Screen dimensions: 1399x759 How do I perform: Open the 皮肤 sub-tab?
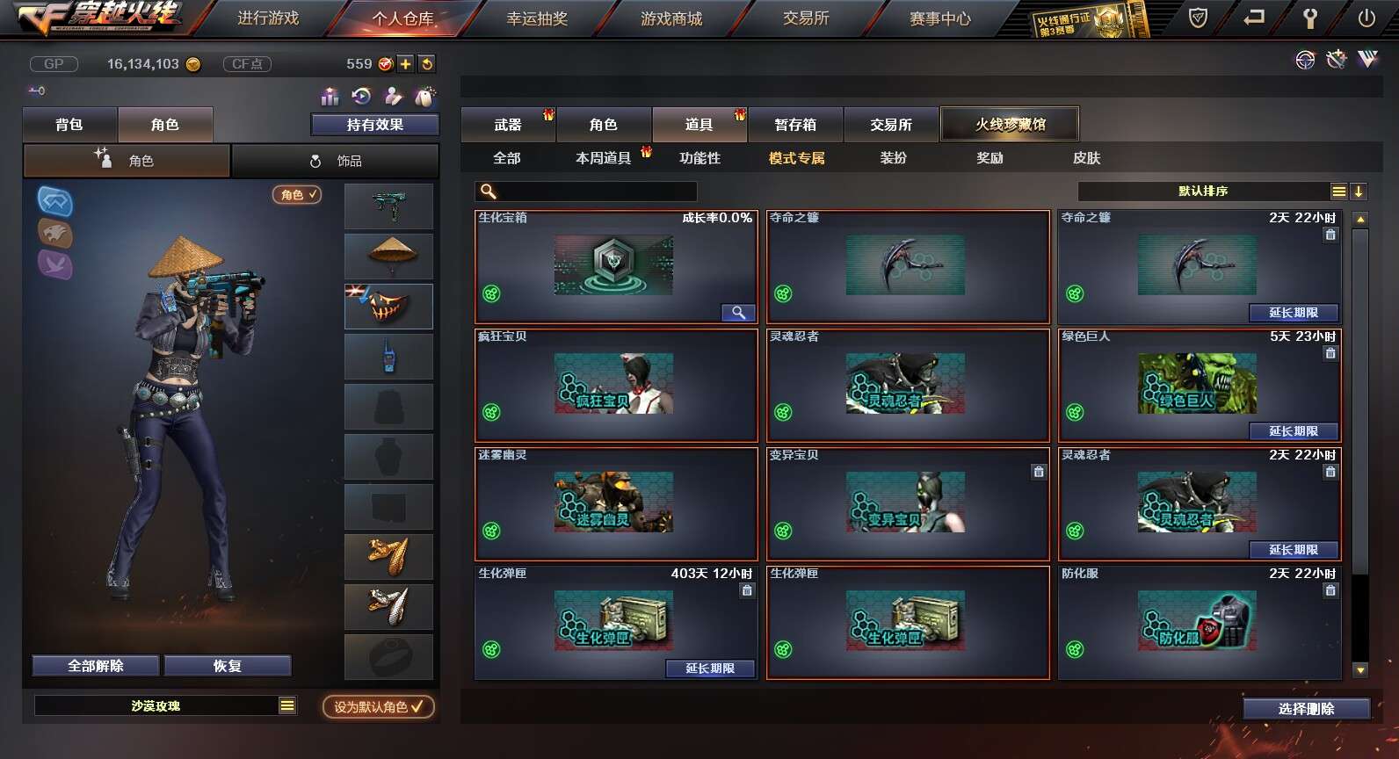pyautogui.click(x=1086, y=158)
